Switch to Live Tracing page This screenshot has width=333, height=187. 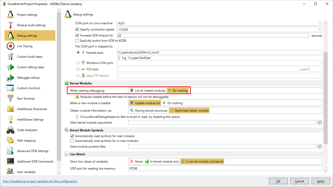30,46
